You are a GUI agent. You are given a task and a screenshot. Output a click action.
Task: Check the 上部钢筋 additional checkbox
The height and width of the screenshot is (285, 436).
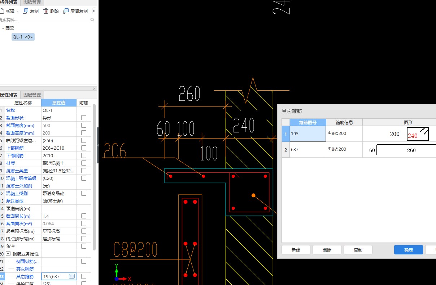84,148
